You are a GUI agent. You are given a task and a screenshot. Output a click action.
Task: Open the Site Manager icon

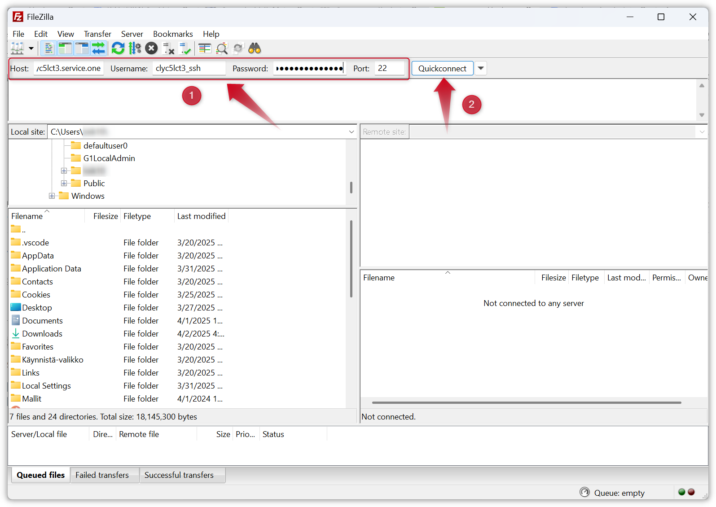point(18,48)
